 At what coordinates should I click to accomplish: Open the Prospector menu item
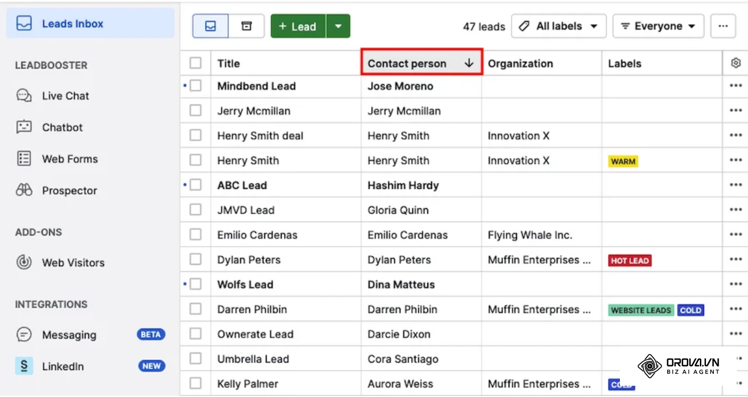click(70, 191)
